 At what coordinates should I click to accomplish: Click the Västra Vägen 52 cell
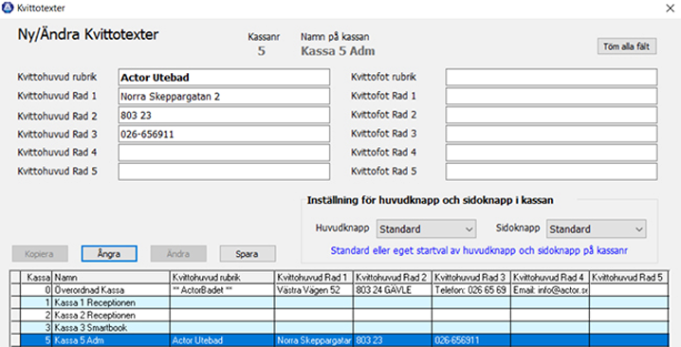coord(314,290)
